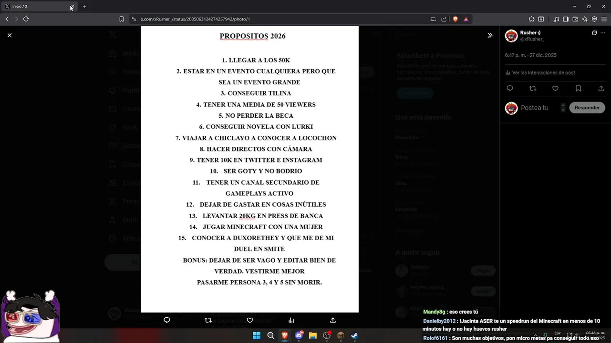Viewport: 611px width, 343px height.
Task: Click the Danielby2012 chat message
Action: point(511,325)
